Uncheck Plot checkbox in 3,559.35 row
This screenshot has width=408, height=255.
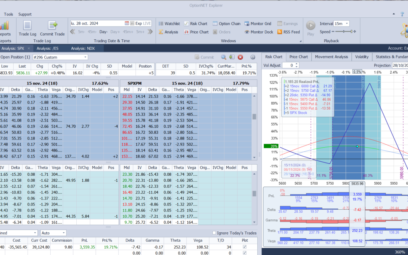point(244,247)
